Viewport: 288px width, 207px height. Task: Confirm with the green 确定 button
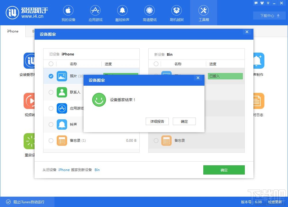coord(224,170)
